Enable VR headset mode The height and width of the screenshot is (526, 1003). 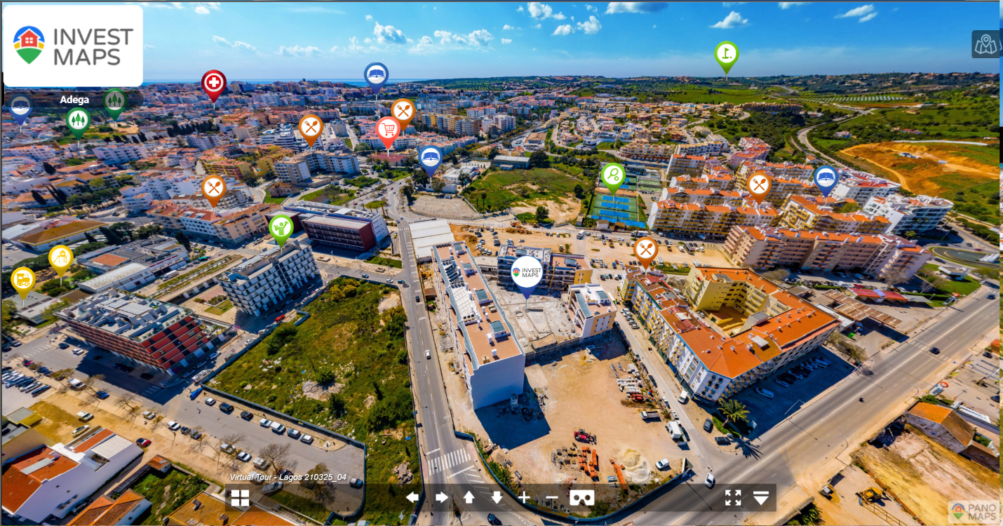582,497
